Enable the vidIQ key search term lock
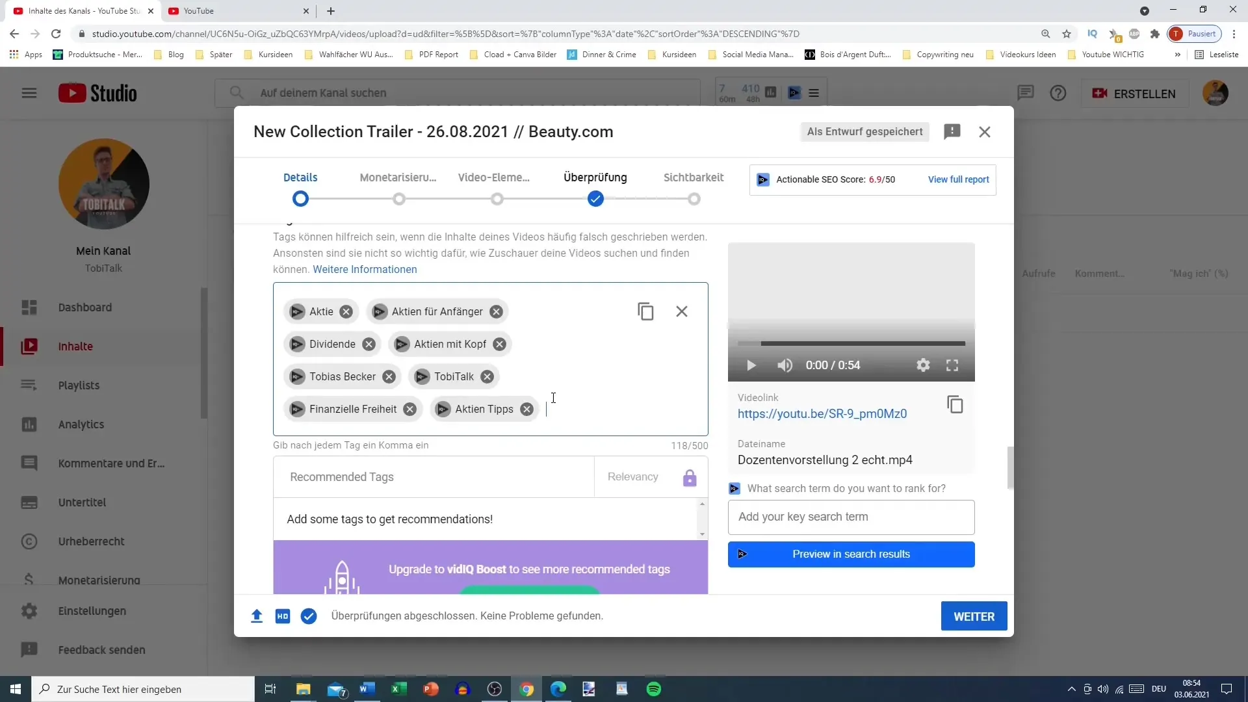 click(x=690, y=476)
